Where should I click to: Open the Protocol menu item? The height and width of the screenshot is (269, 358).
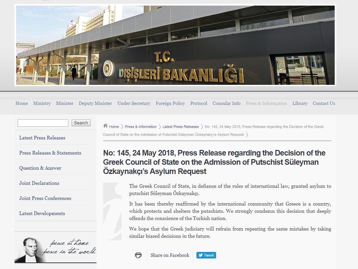pos(199,103)
